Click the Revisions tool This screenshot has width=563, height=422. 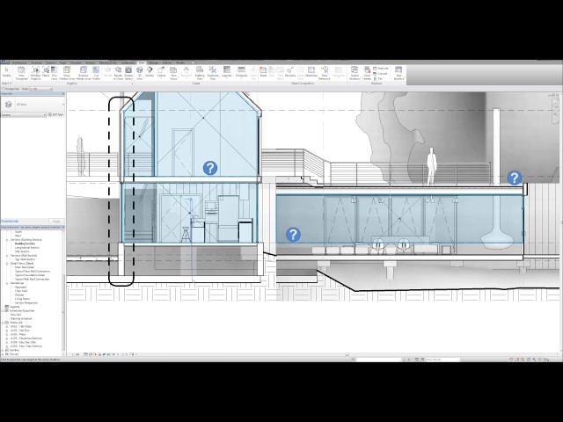pos(290,72)
